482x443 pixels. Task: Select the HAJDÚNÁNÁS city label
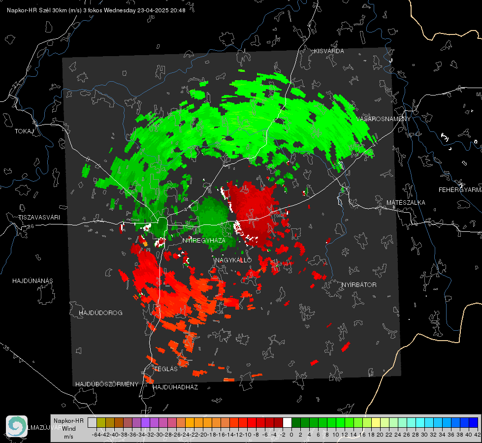[x=32, y=281]
